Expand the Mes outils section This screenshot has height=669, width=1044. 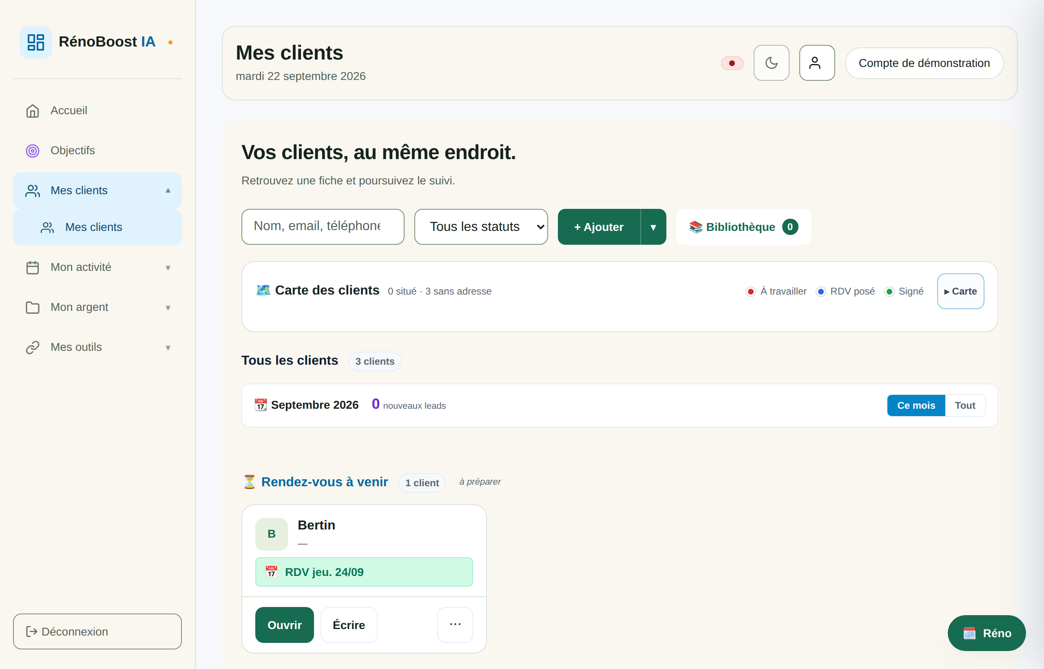tap(97, 347)
